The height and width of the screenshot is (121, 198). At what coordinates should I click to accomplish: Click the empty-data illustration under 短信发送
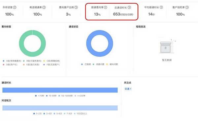[x=167, y=46]
